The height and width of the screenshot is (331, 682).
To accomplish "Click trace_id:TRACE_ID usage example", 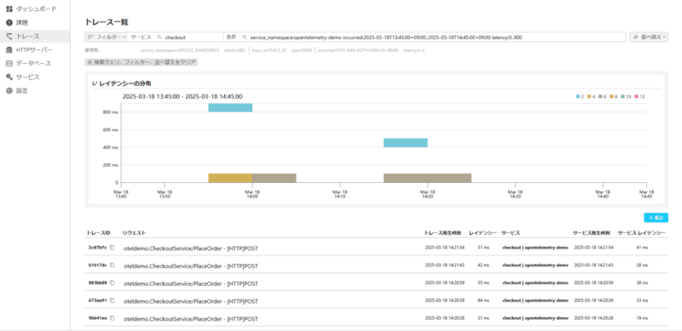I will (269, 50).
